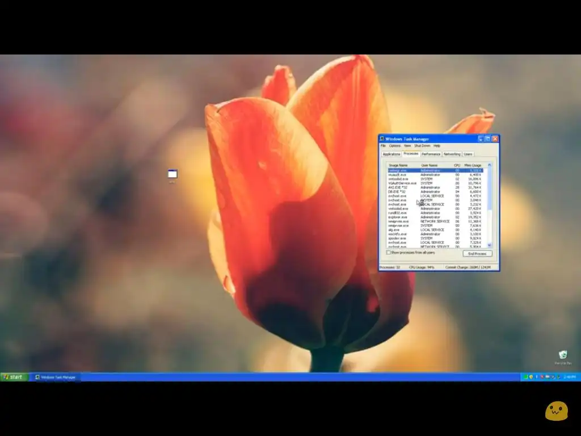Sort processes by the CPU column
Image resolution: width=581 pixels, height=436 pixels.
pos(457,165)
